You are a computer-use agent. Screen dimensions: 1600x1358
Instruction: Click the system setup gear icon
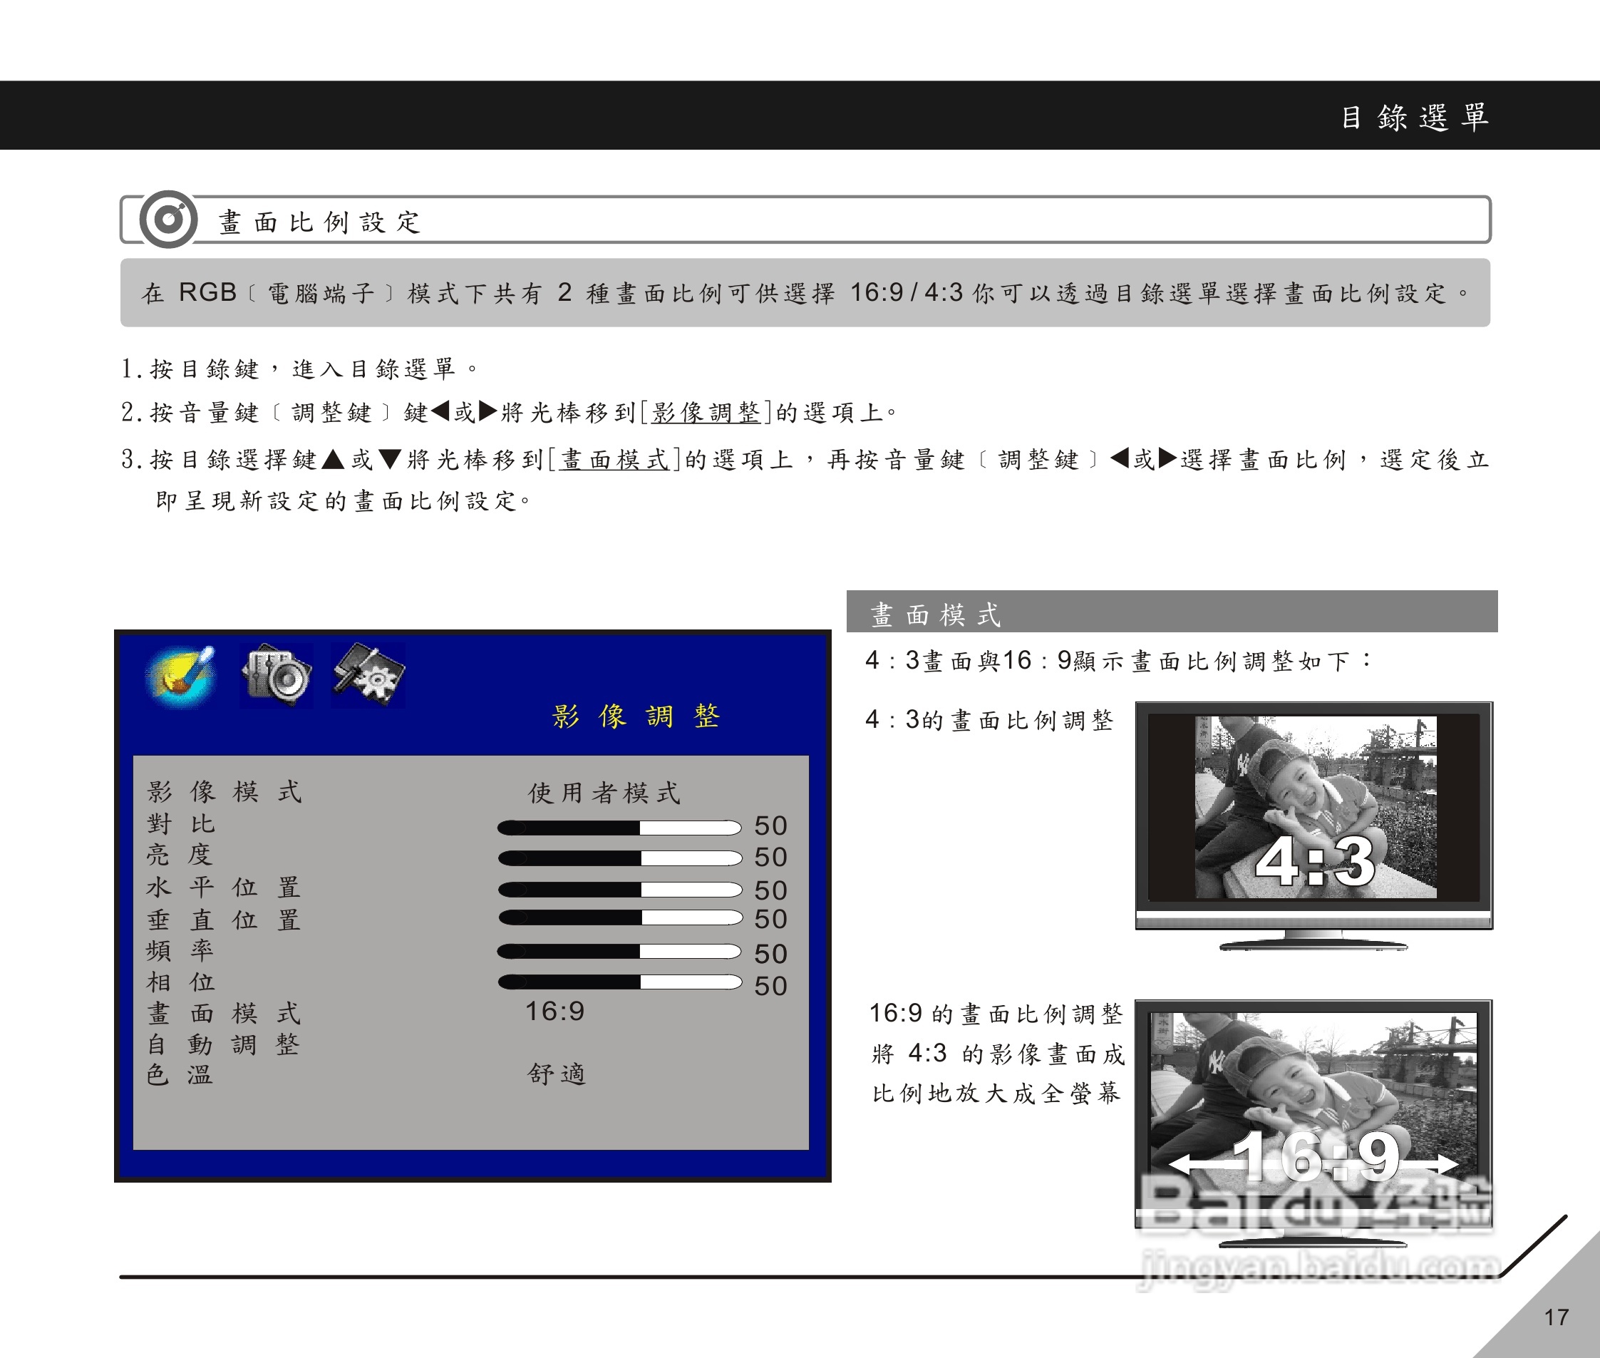point(367,674)
